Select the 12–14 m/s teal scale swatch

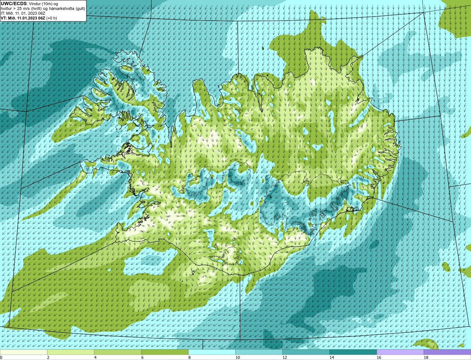click(306, 352)
